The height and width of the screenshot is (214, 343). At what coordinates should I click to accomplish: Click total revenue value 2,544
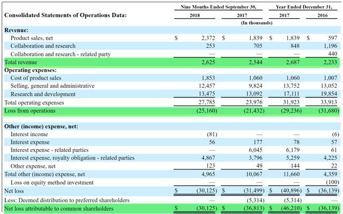(x=256, y=62)
